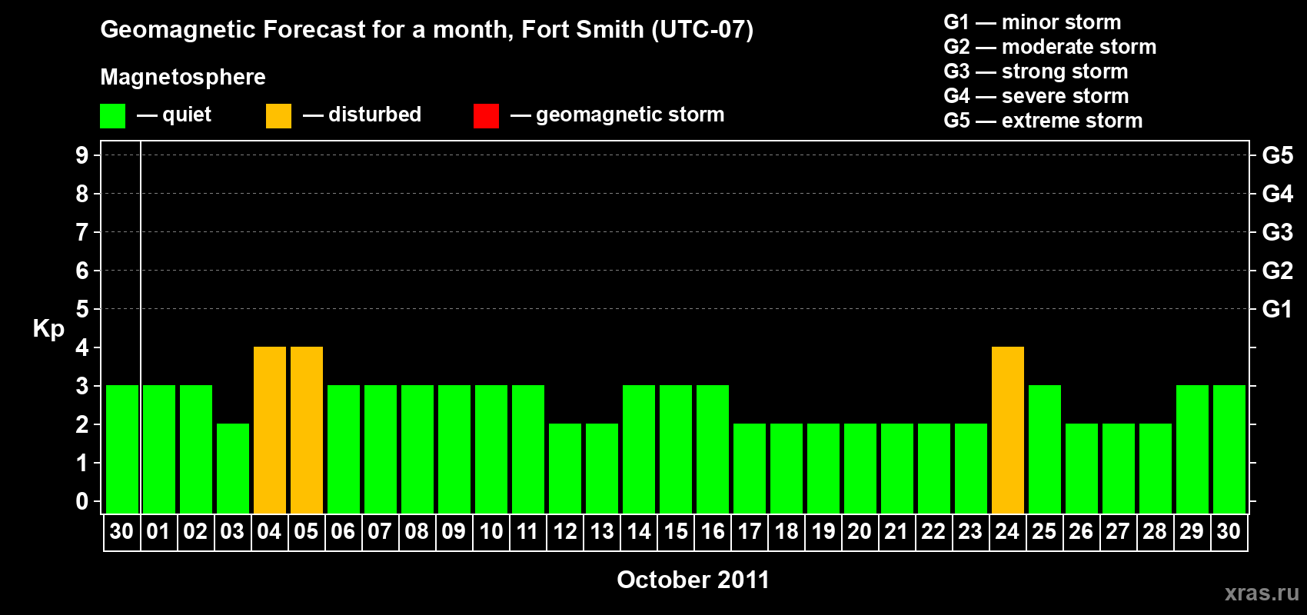The height and width of the screenshot is (615, 1307).
Task: Click the date label 04
Action: [269, 531]
